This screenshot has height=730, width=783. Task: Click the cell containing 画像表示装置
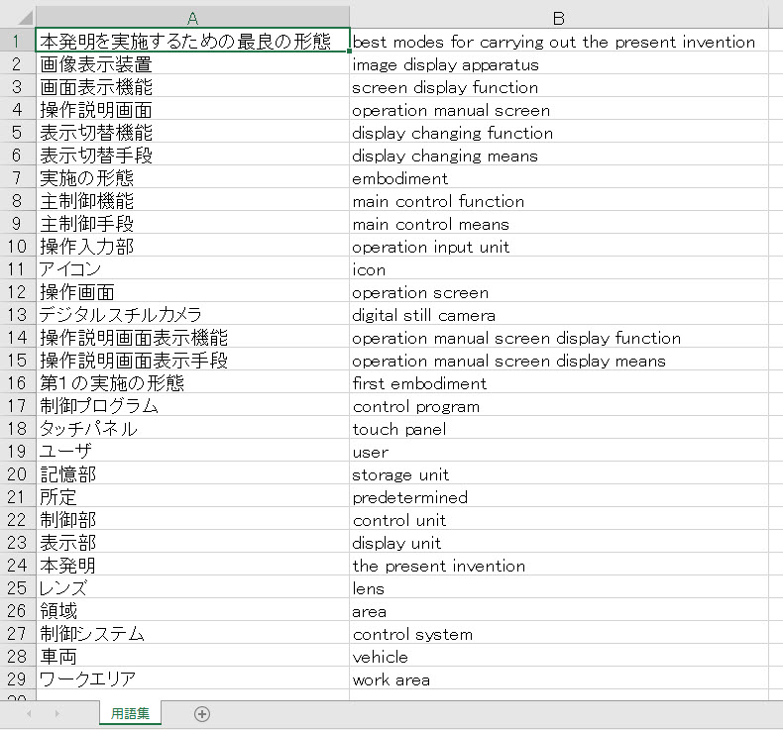[x=192, y=64]
